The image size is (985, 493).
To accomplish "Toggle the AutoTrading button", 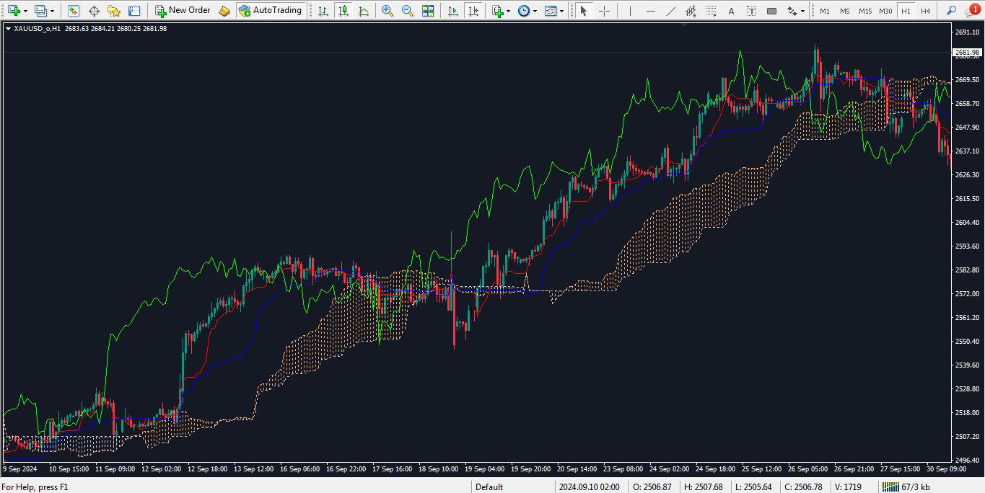I will 270,11.
